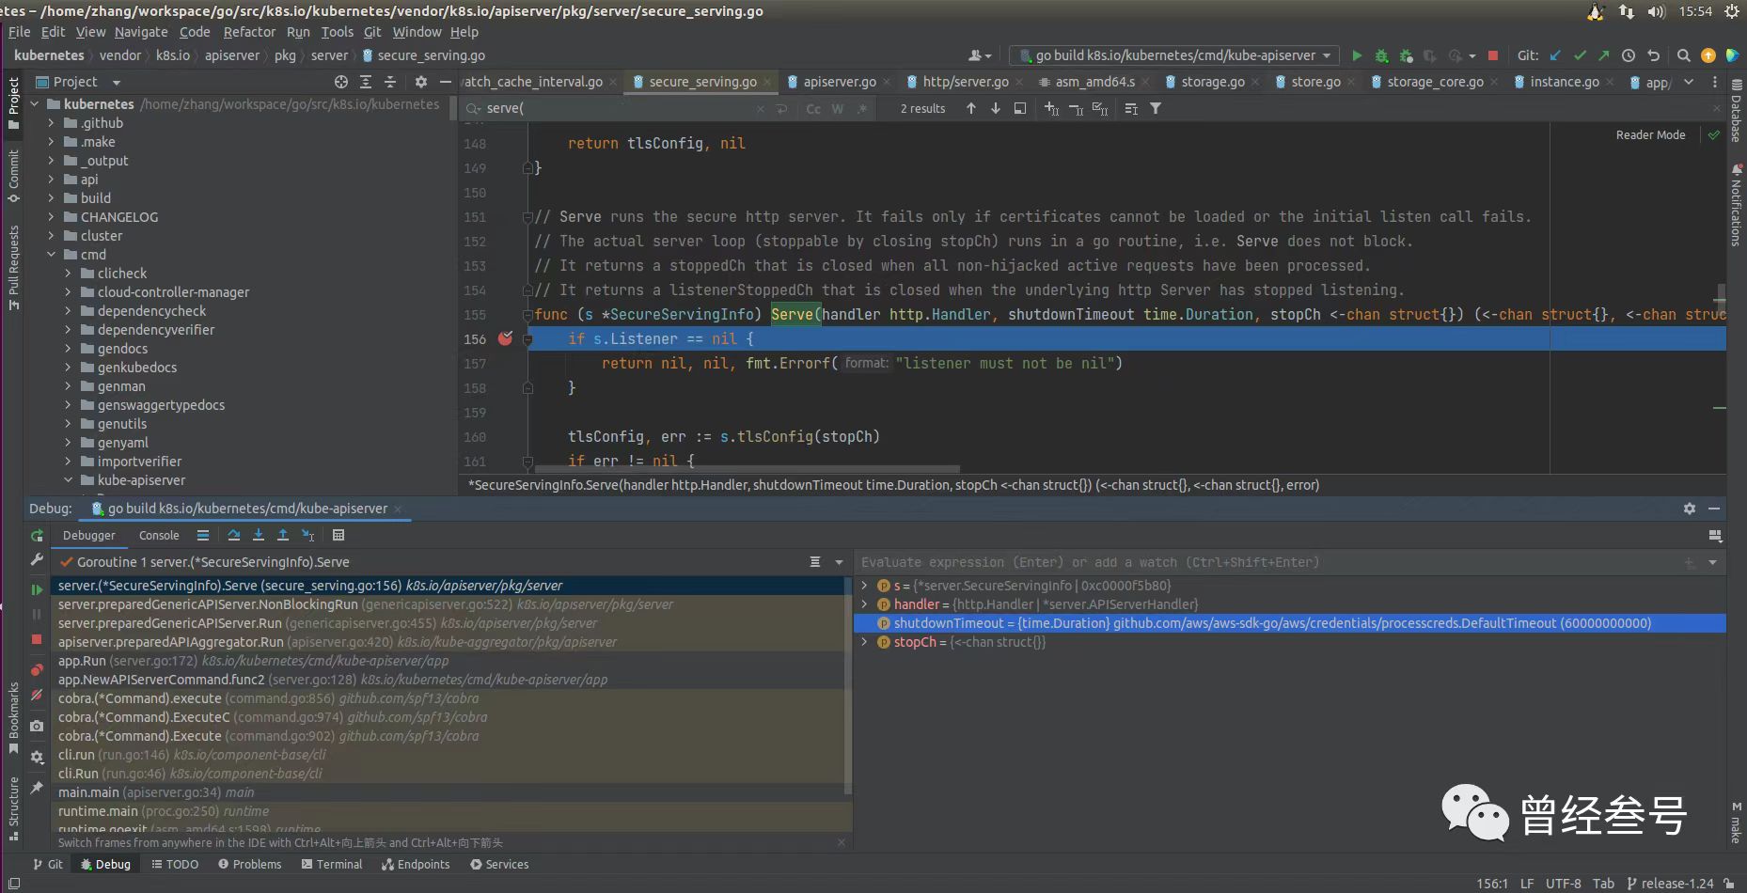The width and height of the screenshot is (1747, 893).
Task: Expand the stopCh variable node
Action: pos(864,642)
